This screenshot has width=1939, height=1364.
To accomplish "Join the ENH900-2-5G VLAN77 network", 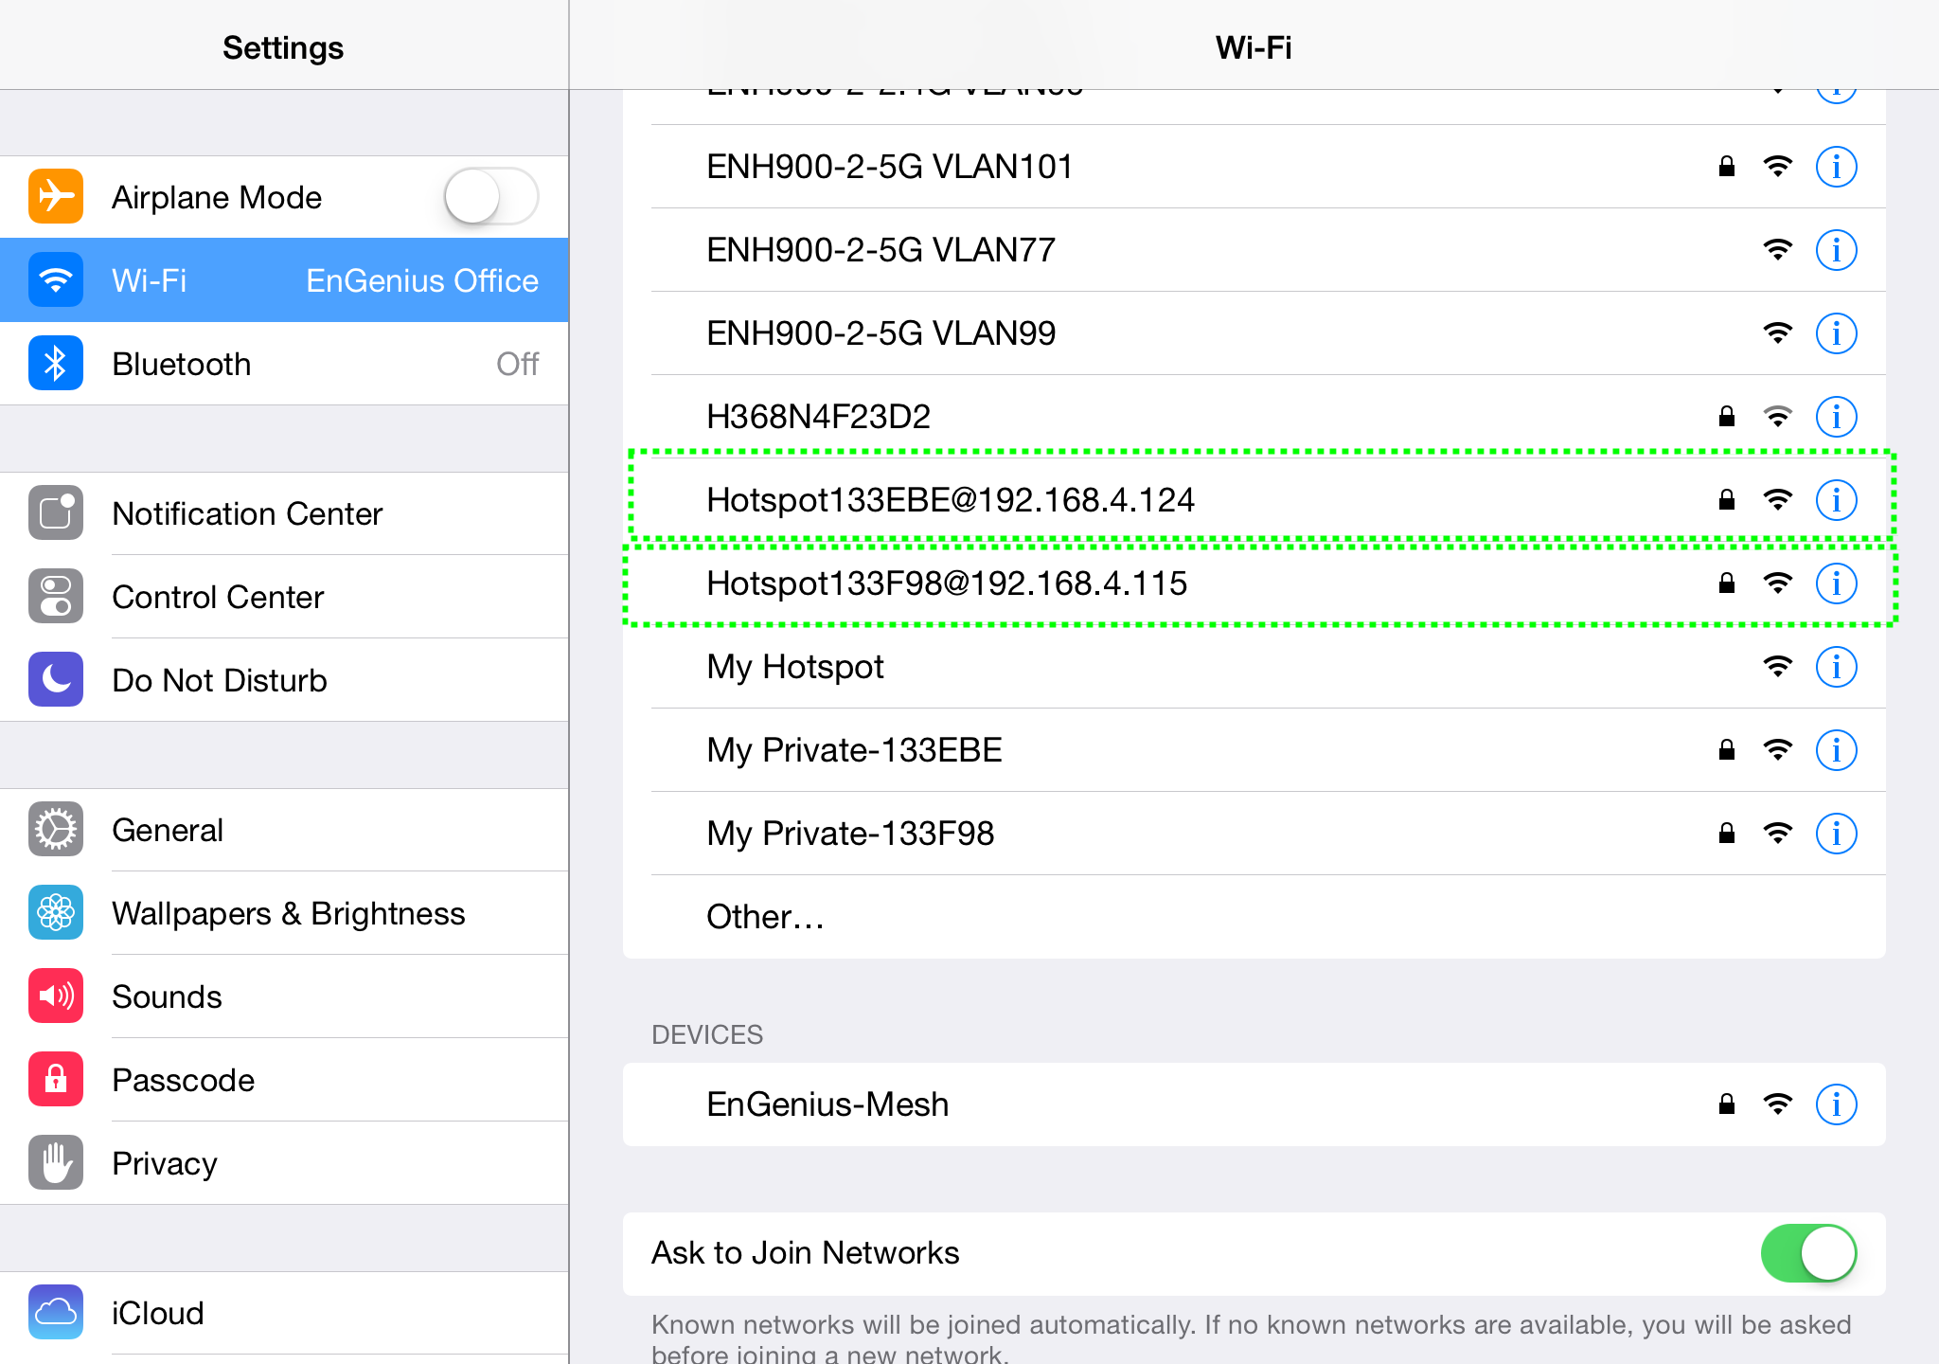I will coord(1254,250).
